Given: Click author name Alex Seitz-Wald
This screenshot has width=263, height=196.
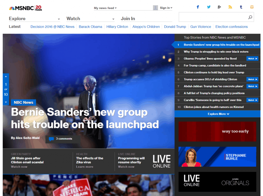Looking at the screenshot, I should [27, 138].
